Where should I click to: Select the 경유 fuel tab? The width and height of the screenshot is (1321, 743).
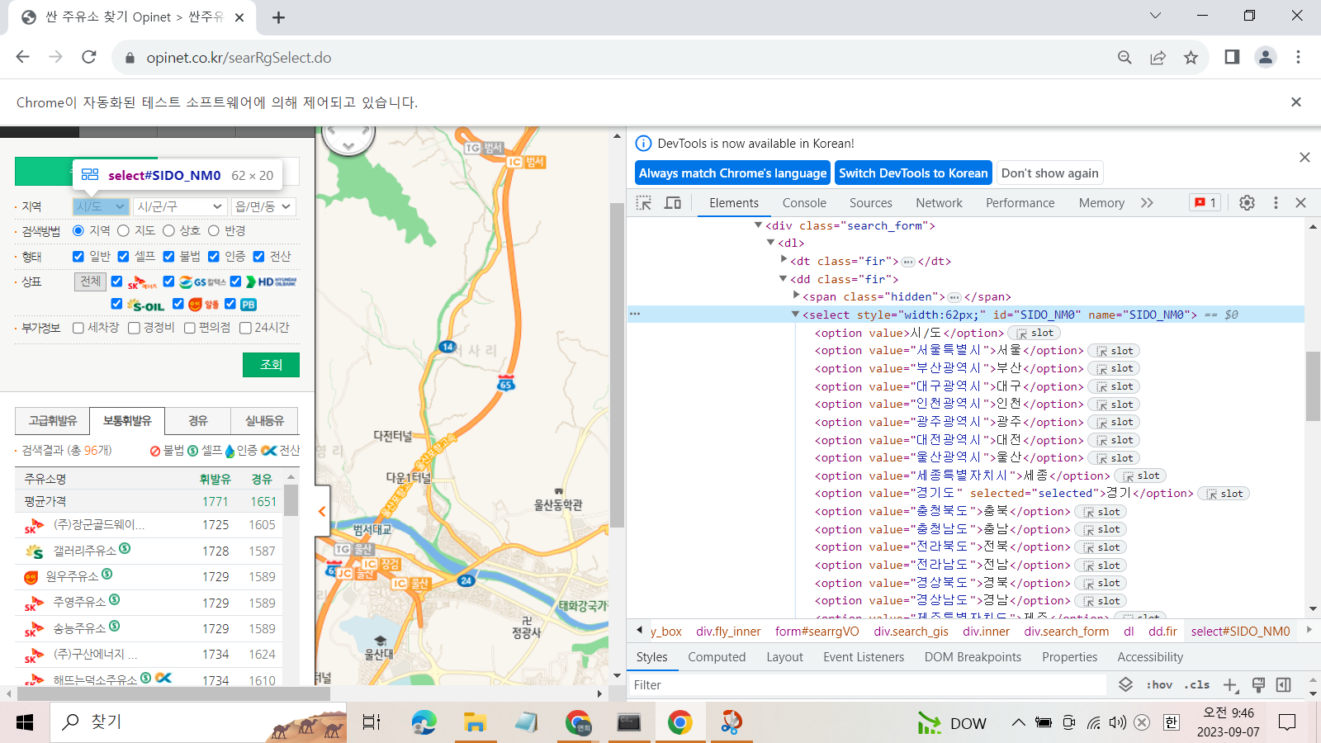pos(198,421)
